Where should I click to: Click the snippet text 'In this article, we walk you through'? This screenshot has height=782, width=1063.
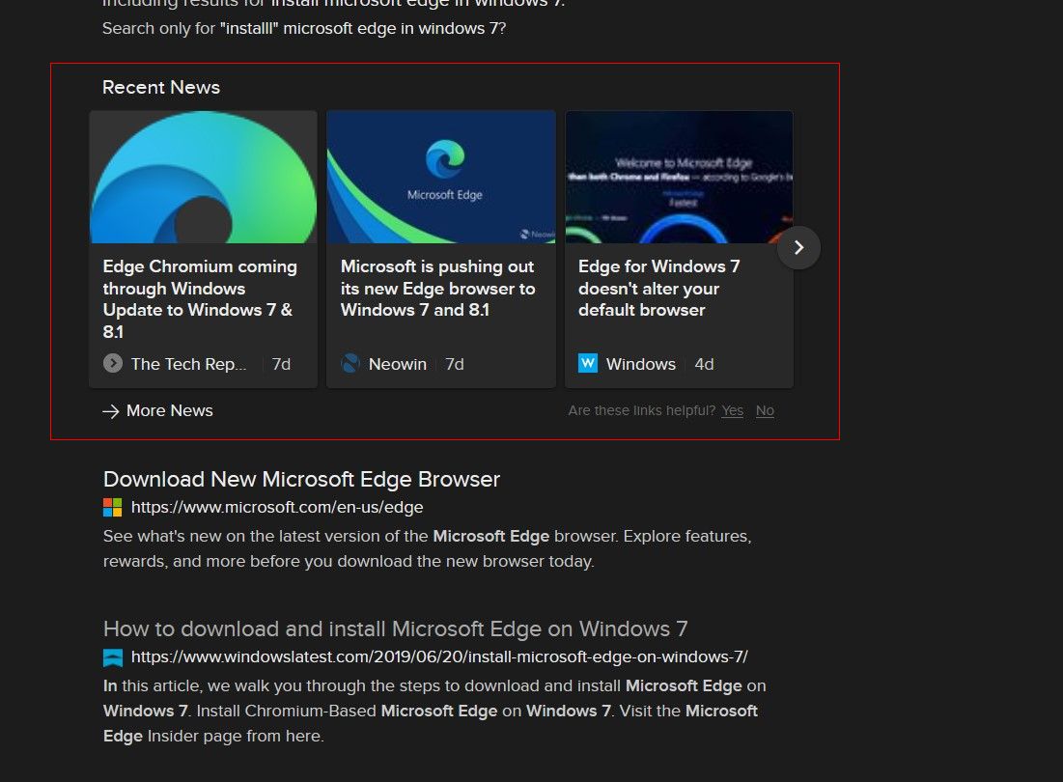tap(434, 711)
